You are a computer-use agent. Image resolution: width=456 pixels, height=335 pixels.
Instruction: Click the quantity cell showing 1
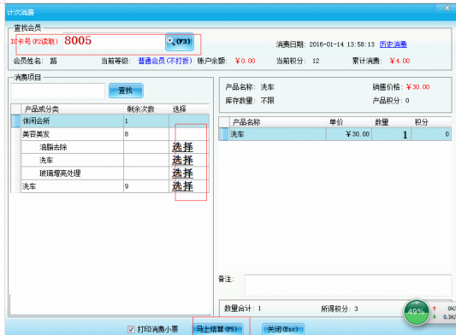click(391, 134)
